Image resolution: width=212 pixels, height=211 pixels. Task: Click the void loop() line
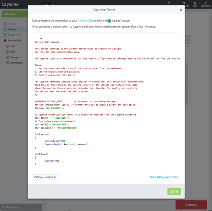[41, 154]
